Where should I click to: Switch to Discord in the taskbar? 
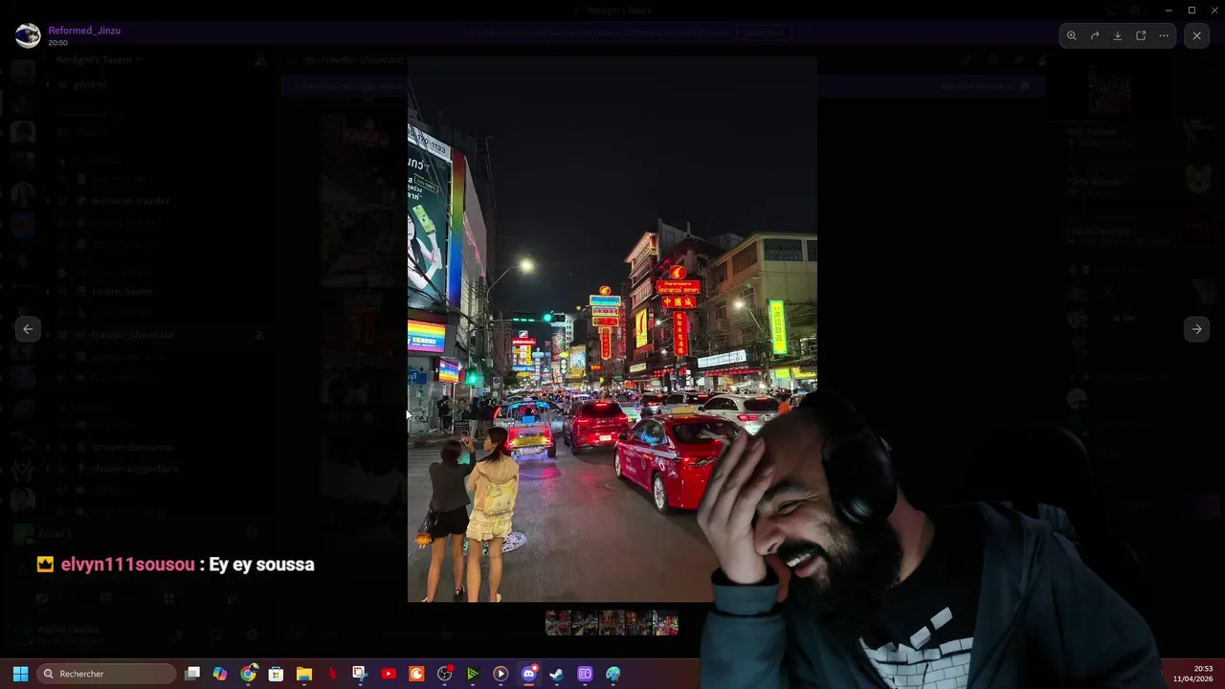tap(528, 674)
